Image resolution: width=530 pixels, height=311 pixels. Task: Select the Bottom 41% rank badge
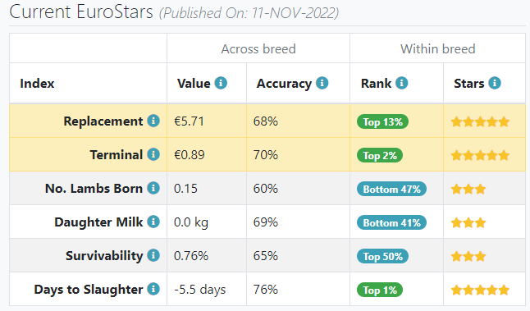click(x=391, y=222)
